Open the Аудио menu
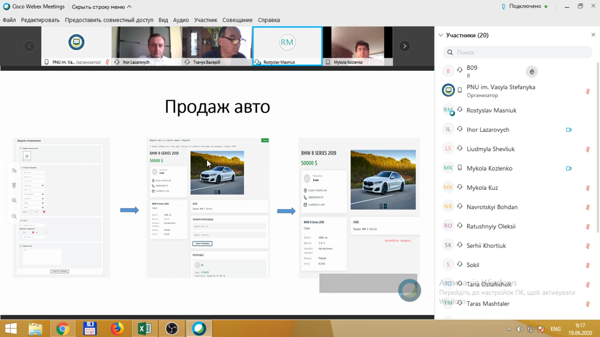Image resolution: width=600 pixels, height=337 pixels. point(181,20)
